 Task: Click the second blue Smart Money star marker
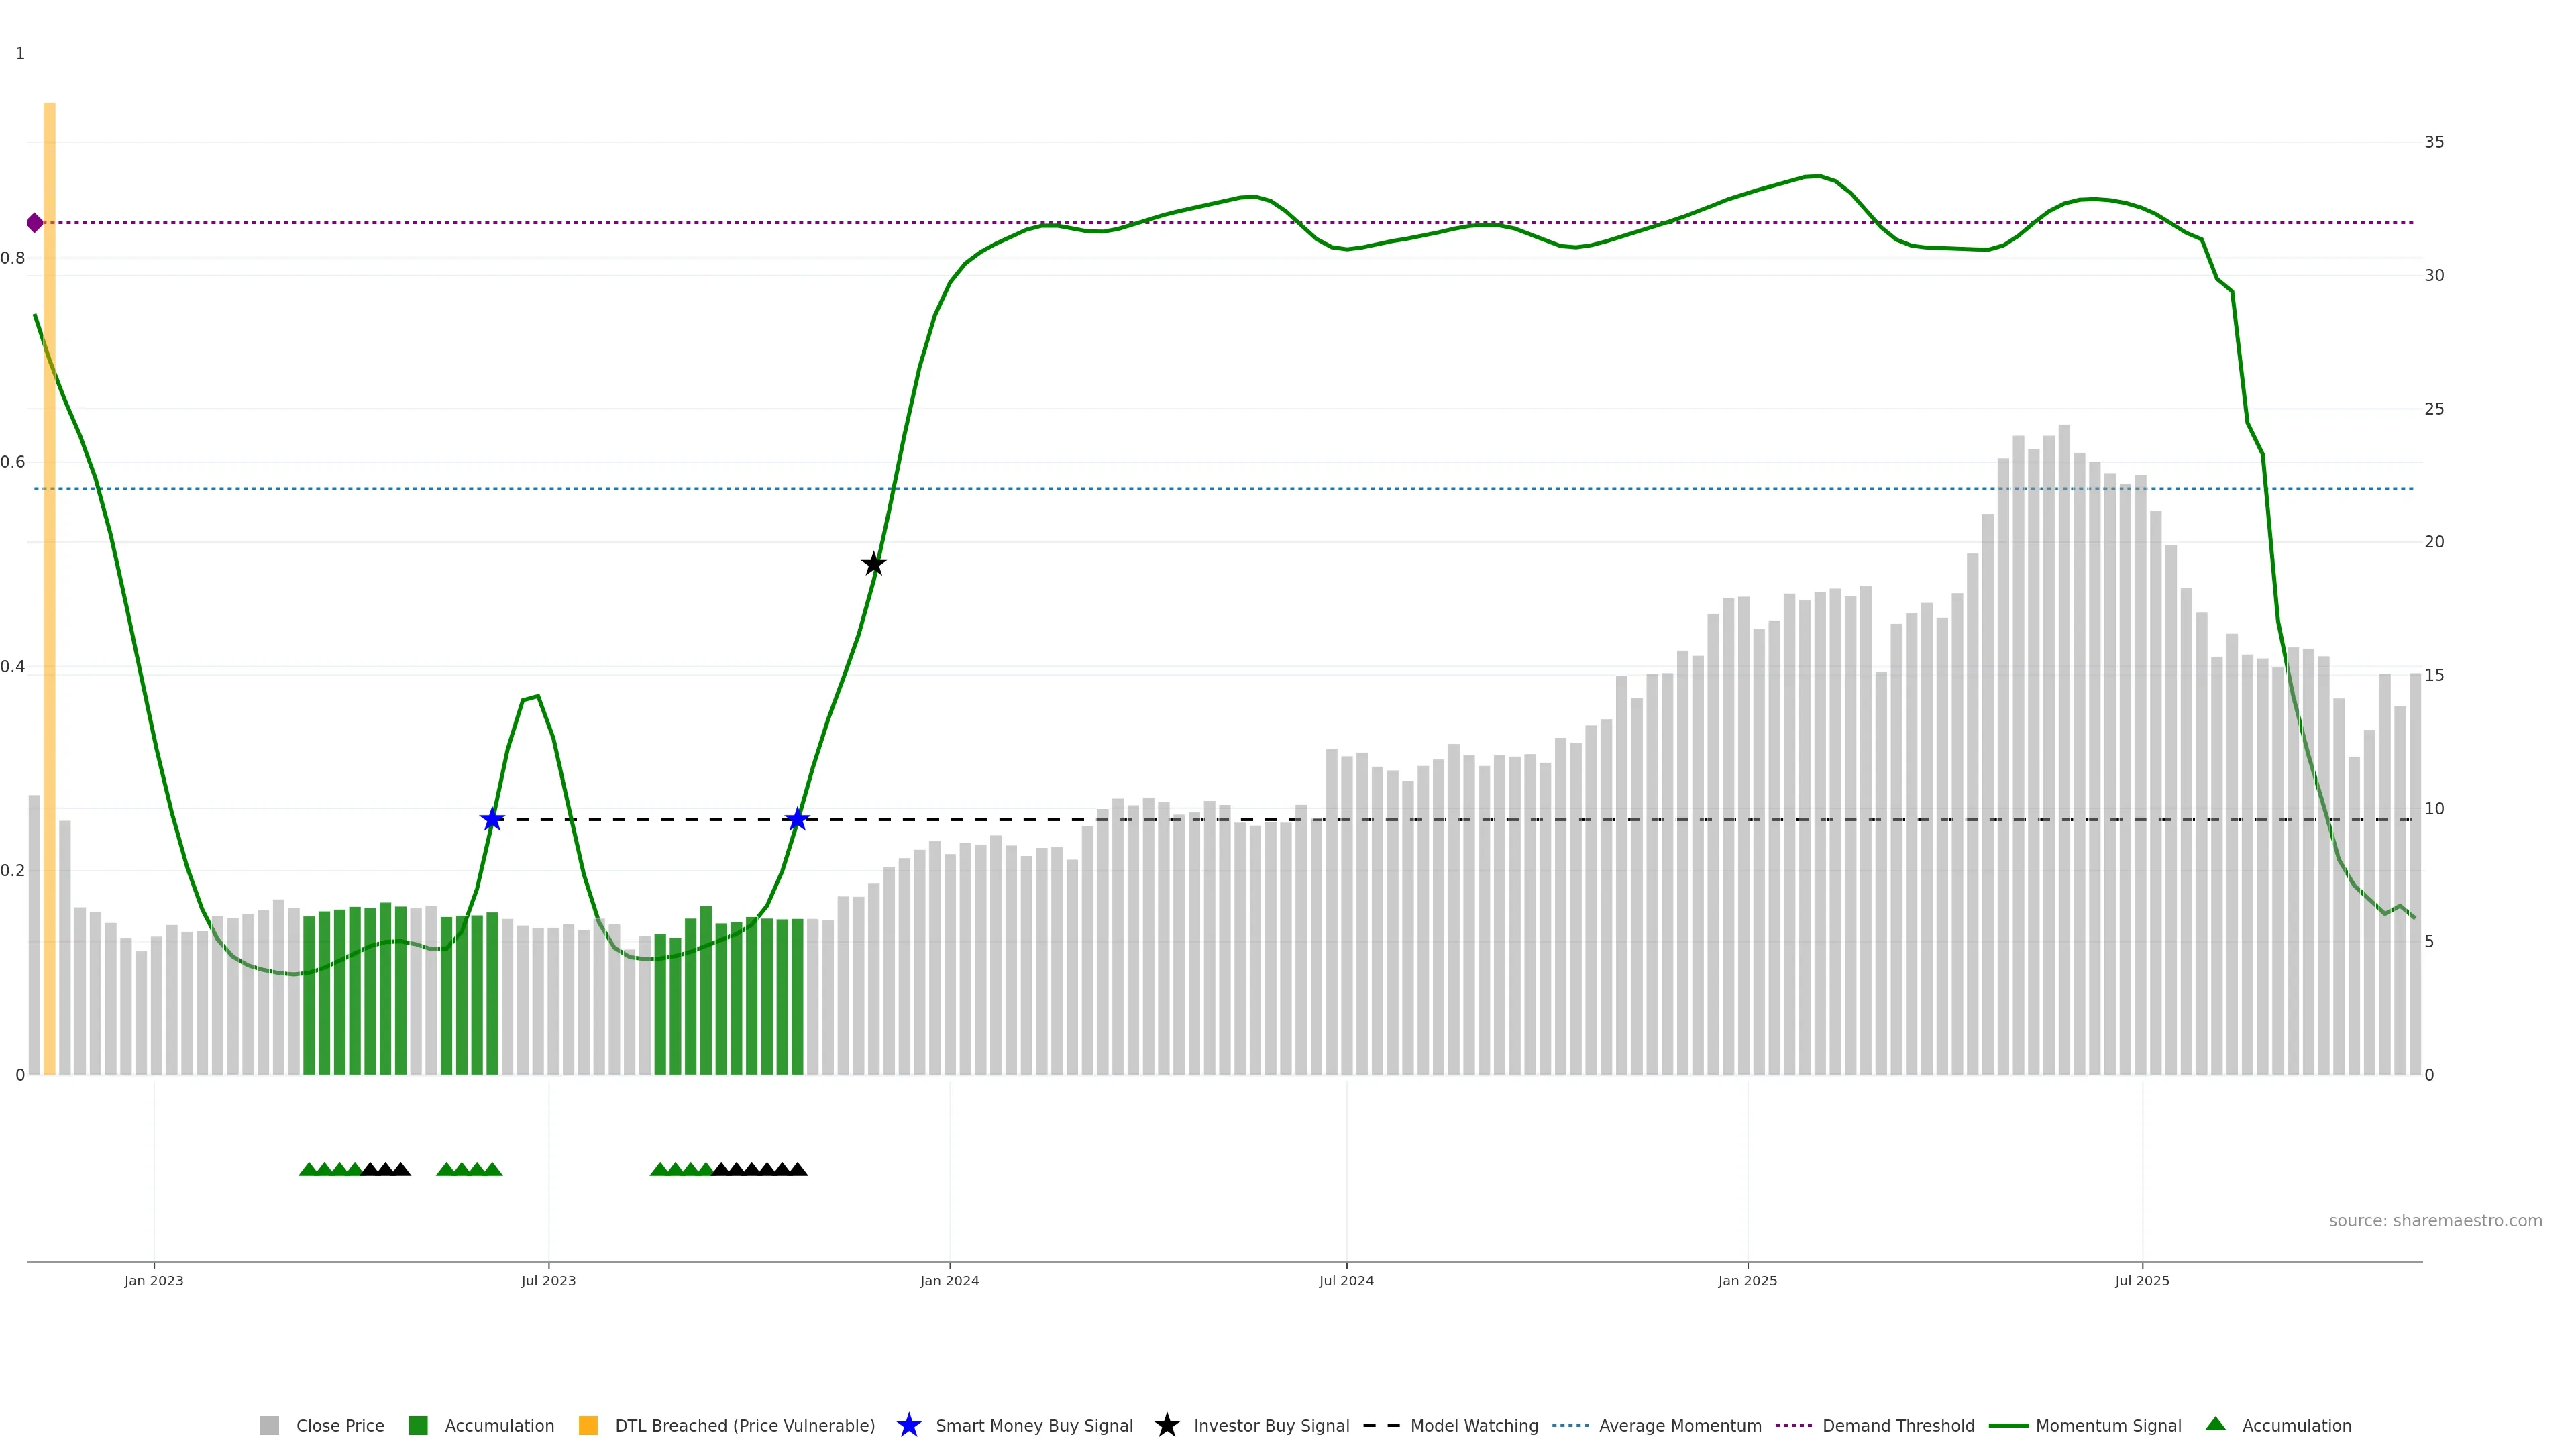[x=797, y=819]
